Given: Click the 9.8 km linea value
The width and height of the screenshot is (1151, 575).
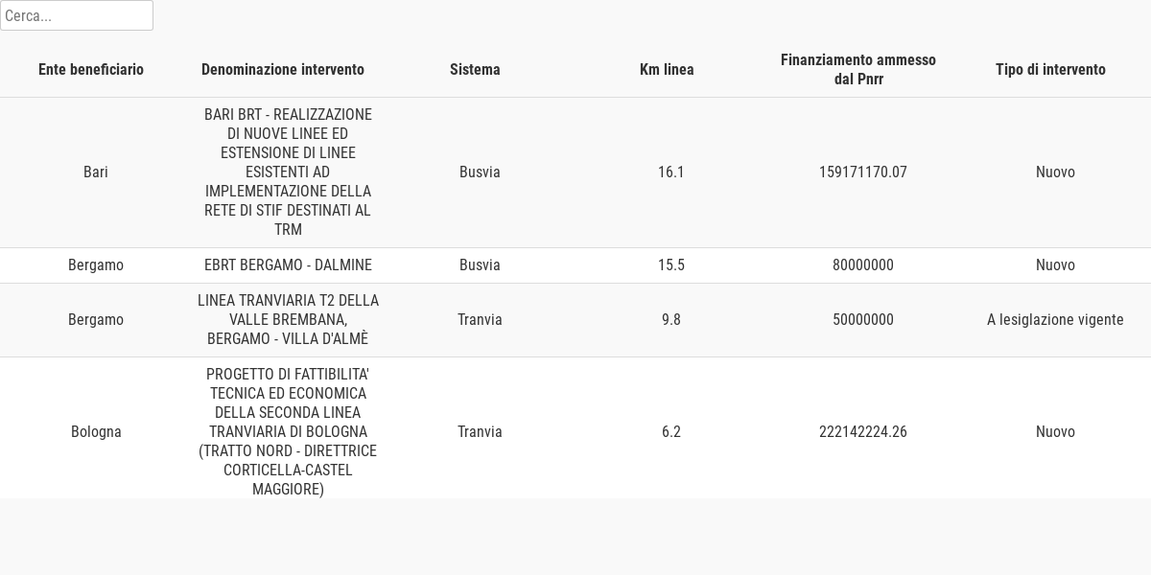Looking at the screenshot, I should click(671, 320).
